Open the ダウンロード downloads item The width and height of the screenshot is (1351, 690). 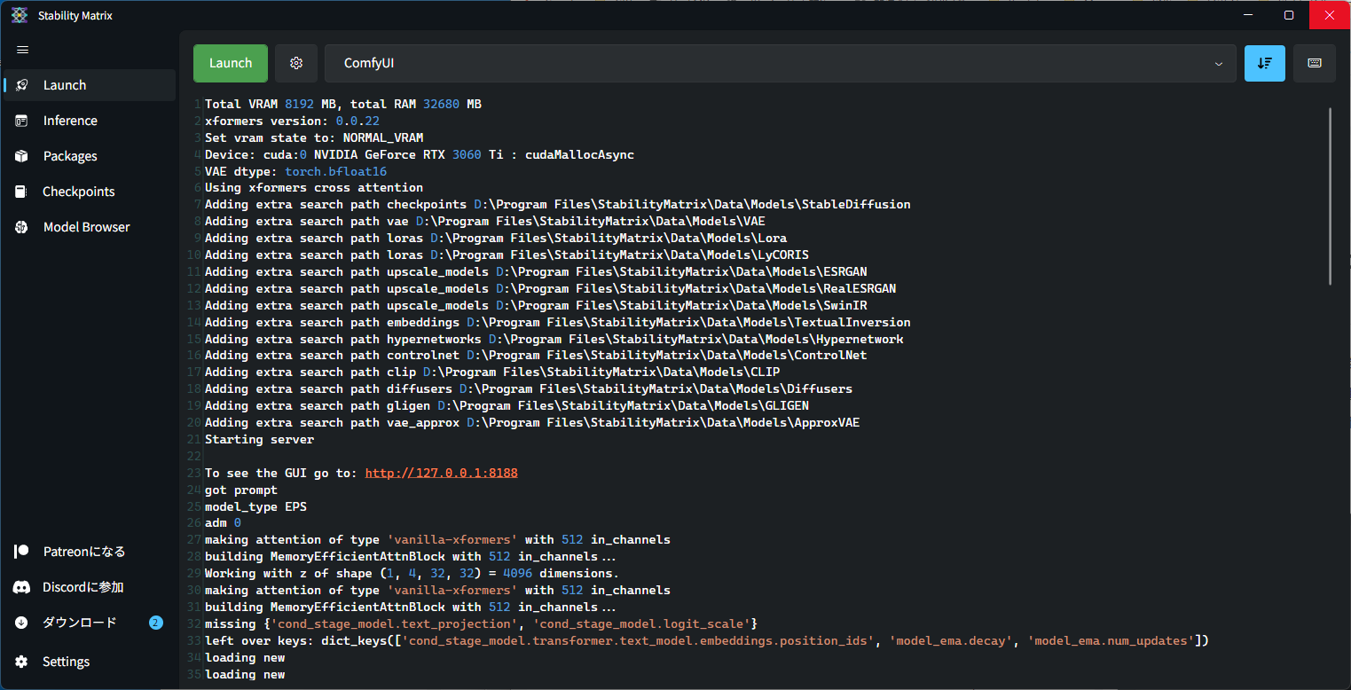(89, 623)
